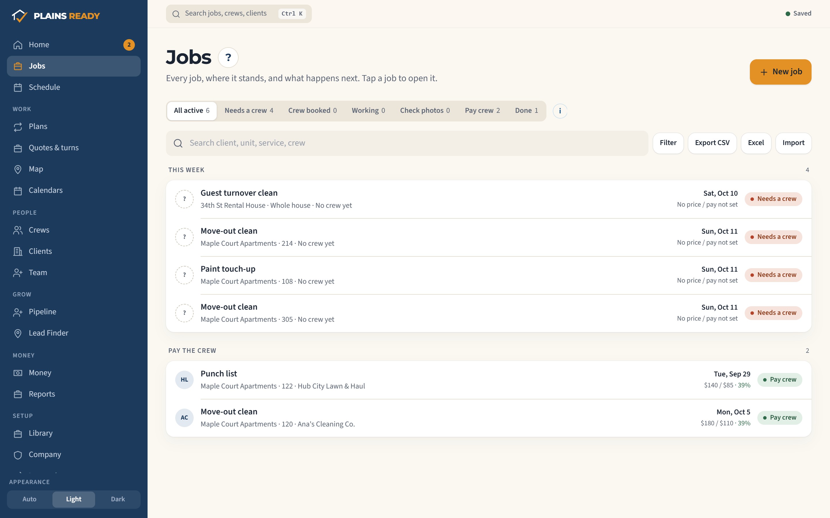Click the magnifier icon in jobs search field
Viewport: 830px width, 518px height.
click(x=178, y=143)
